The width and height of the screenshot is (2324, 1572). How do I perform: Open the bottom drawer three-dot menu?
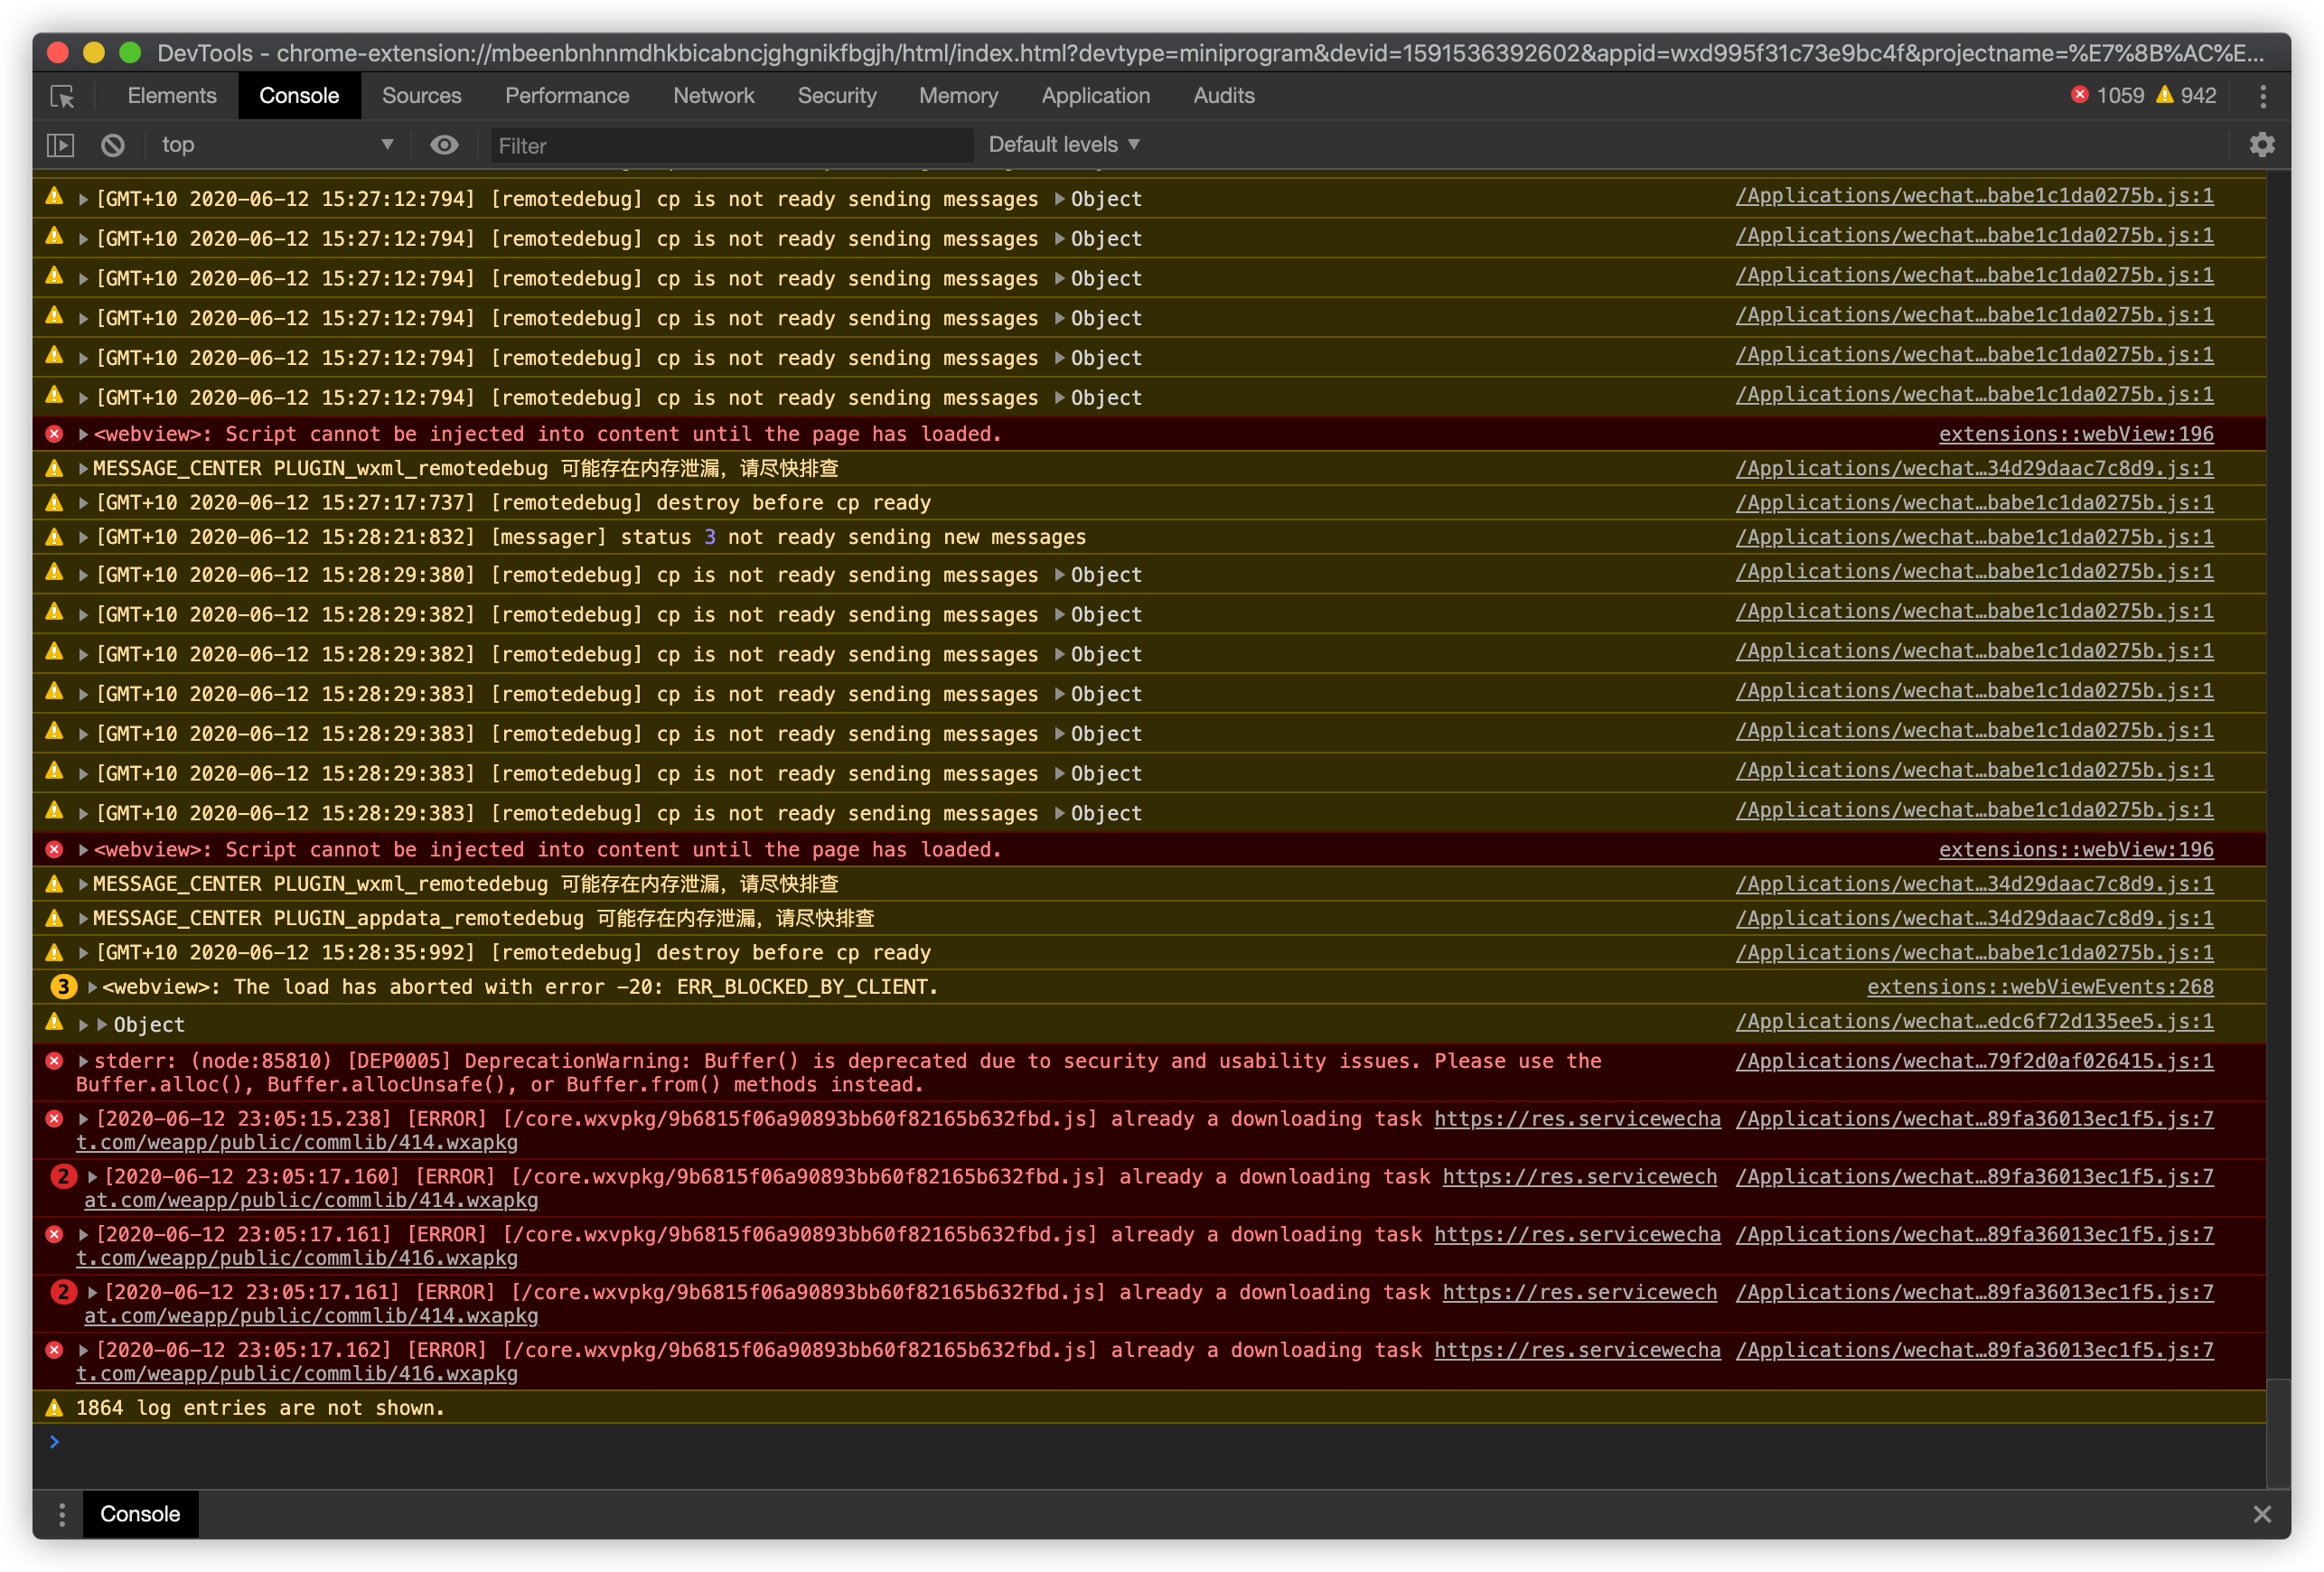tap(62, 1514)
